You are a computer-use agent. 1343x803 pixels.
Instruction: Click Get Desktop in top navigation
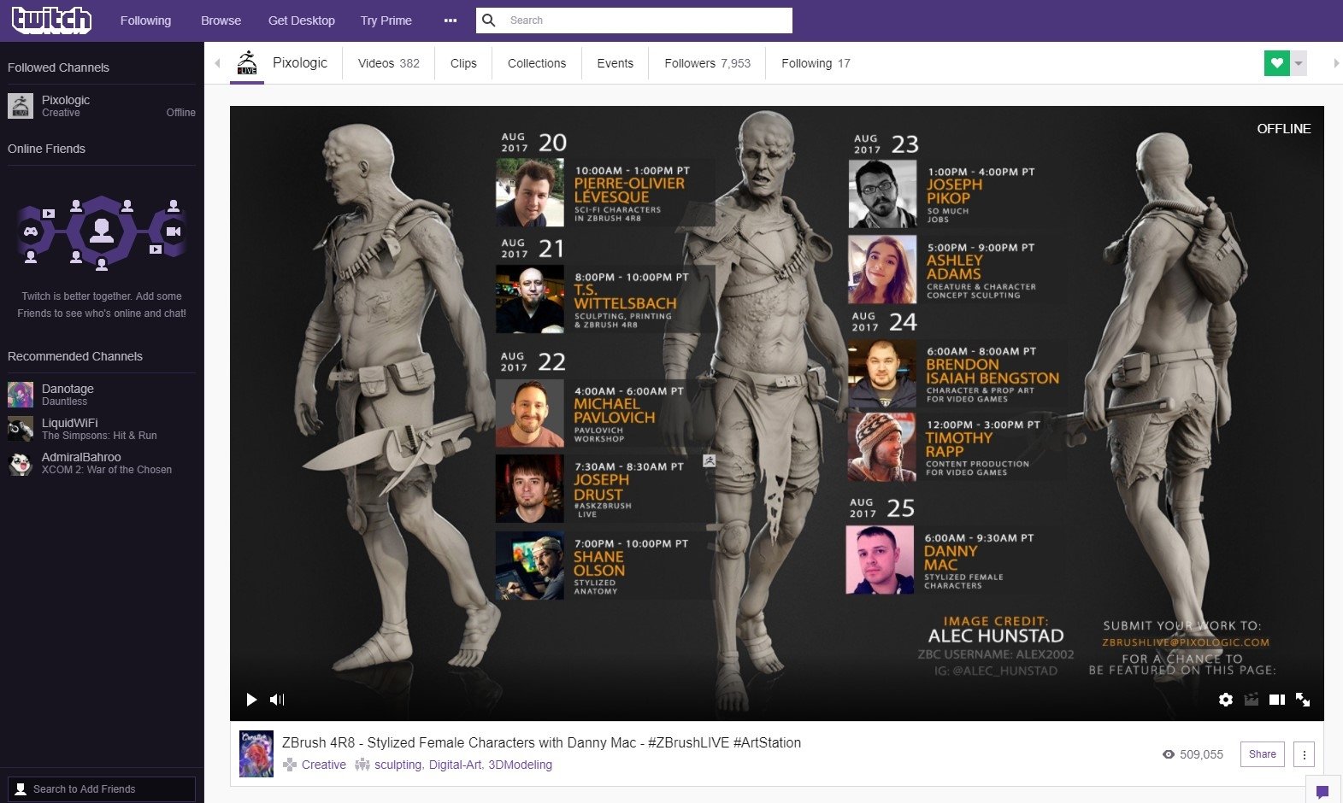pyautogui.click(x=302, y=21)
